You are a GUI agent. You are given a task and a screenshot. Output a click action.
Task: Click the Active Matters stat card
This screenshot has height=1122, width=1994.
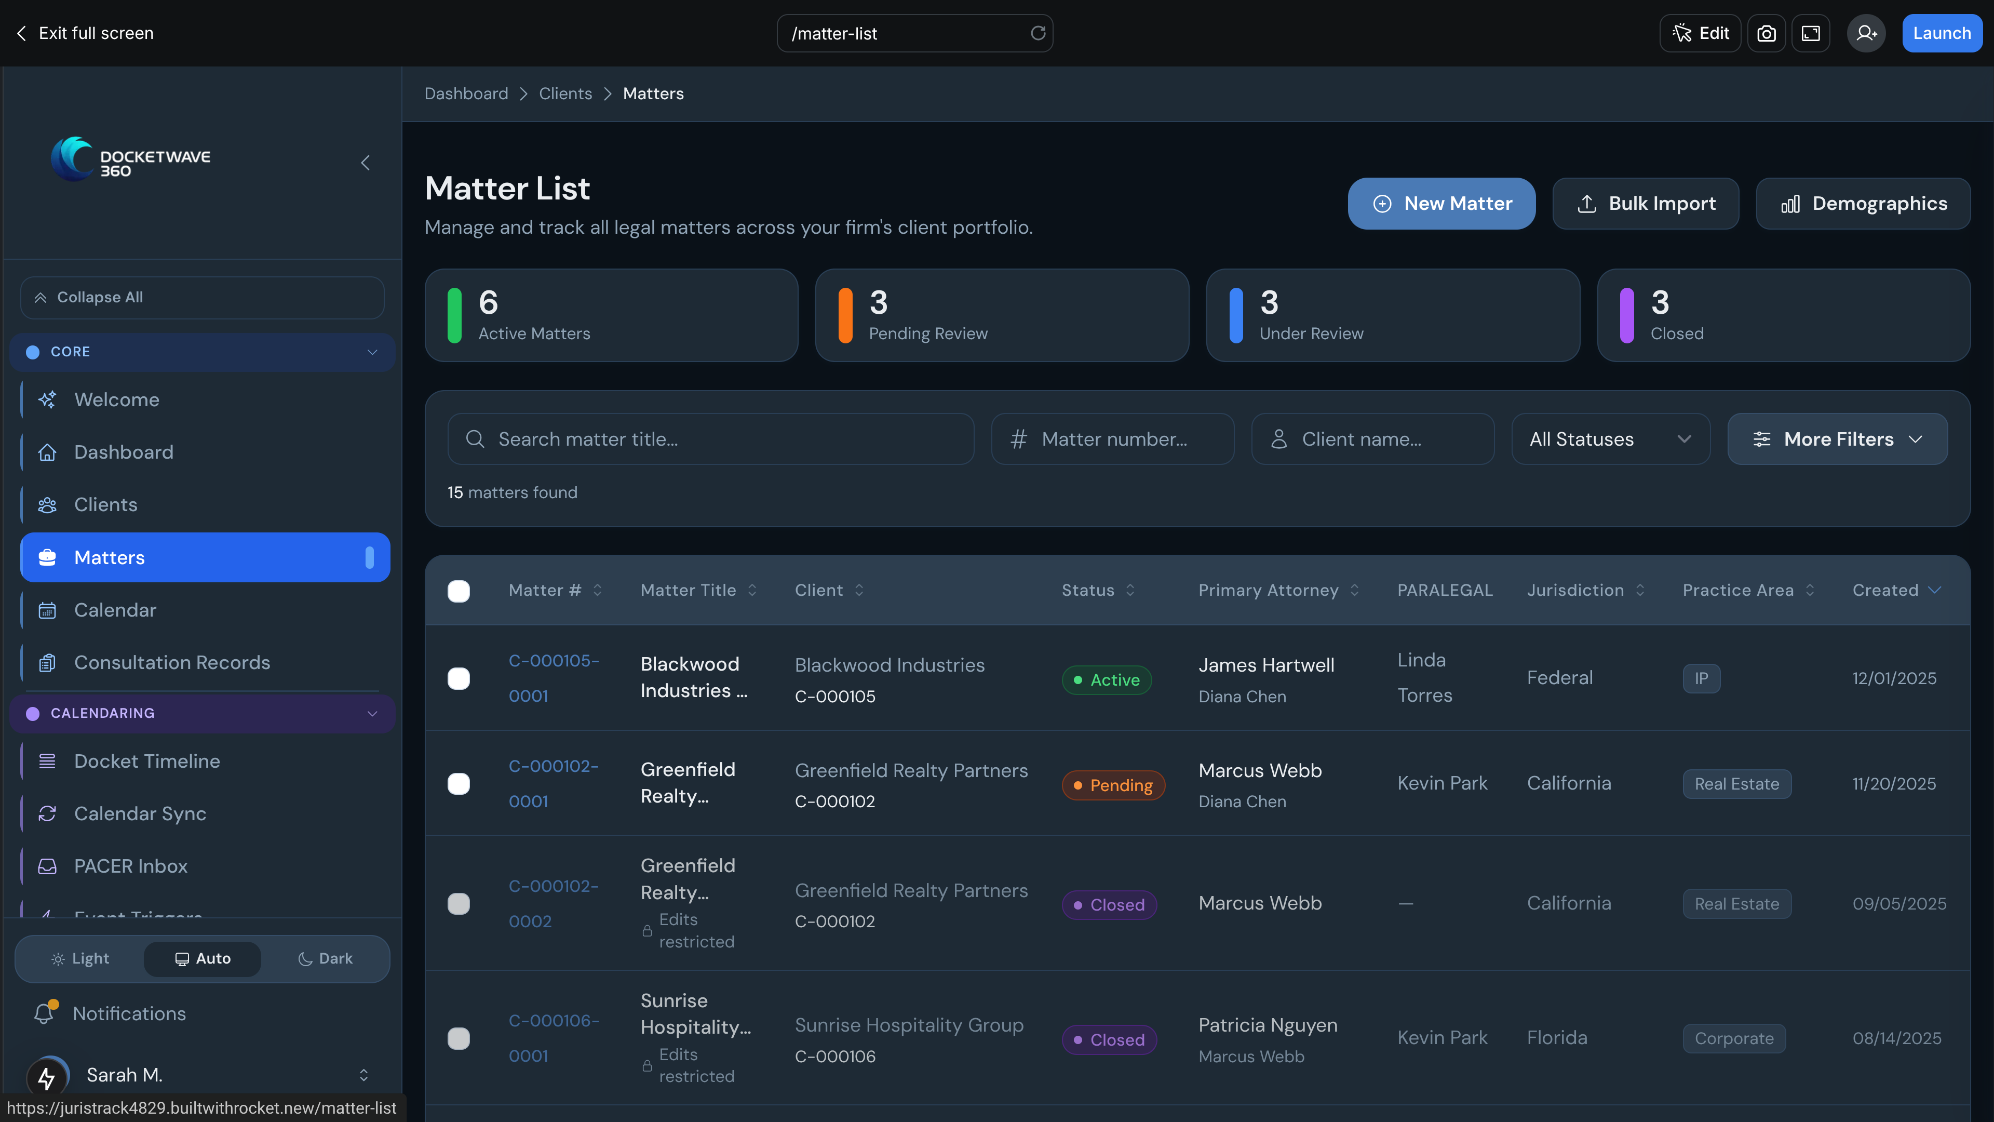click(612, 315)
